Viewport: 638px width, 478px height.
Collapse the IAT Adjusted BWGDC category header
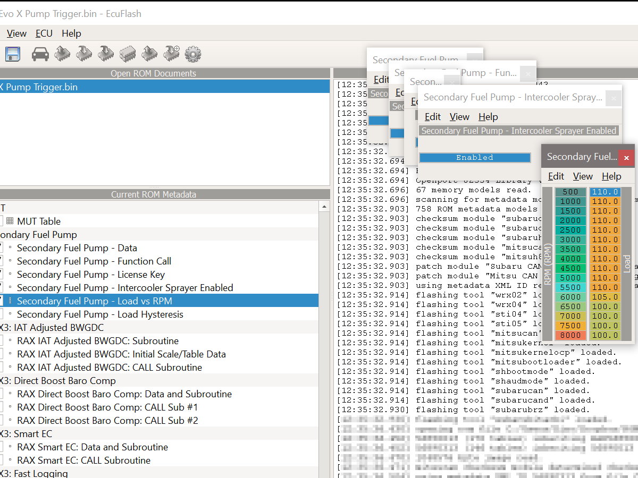click(x=53, y=327)
